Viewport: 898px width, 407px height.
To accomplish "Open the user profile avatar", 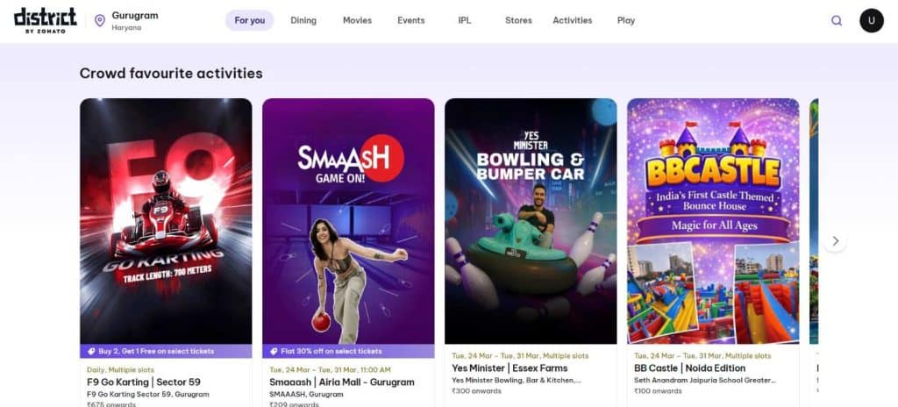I will pyautogui.click(x=871, y=20).
